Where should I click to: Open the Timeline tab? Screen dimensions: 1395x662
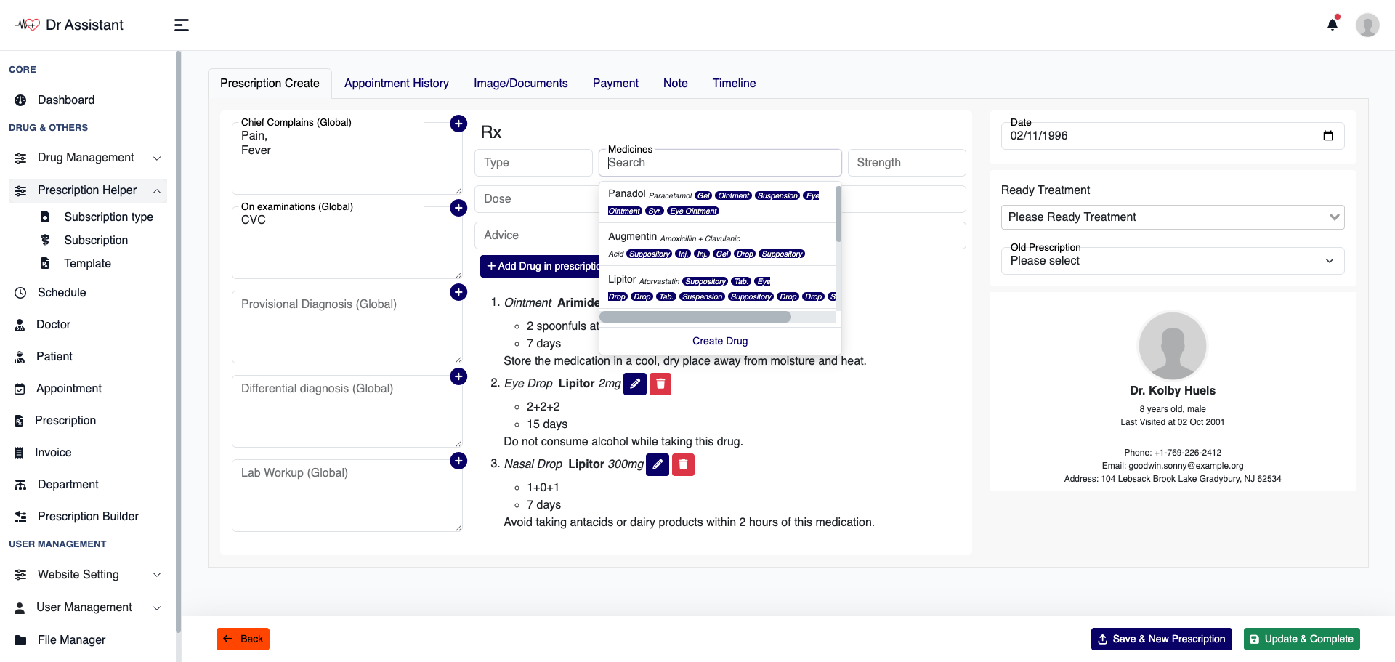click(734, 84)
